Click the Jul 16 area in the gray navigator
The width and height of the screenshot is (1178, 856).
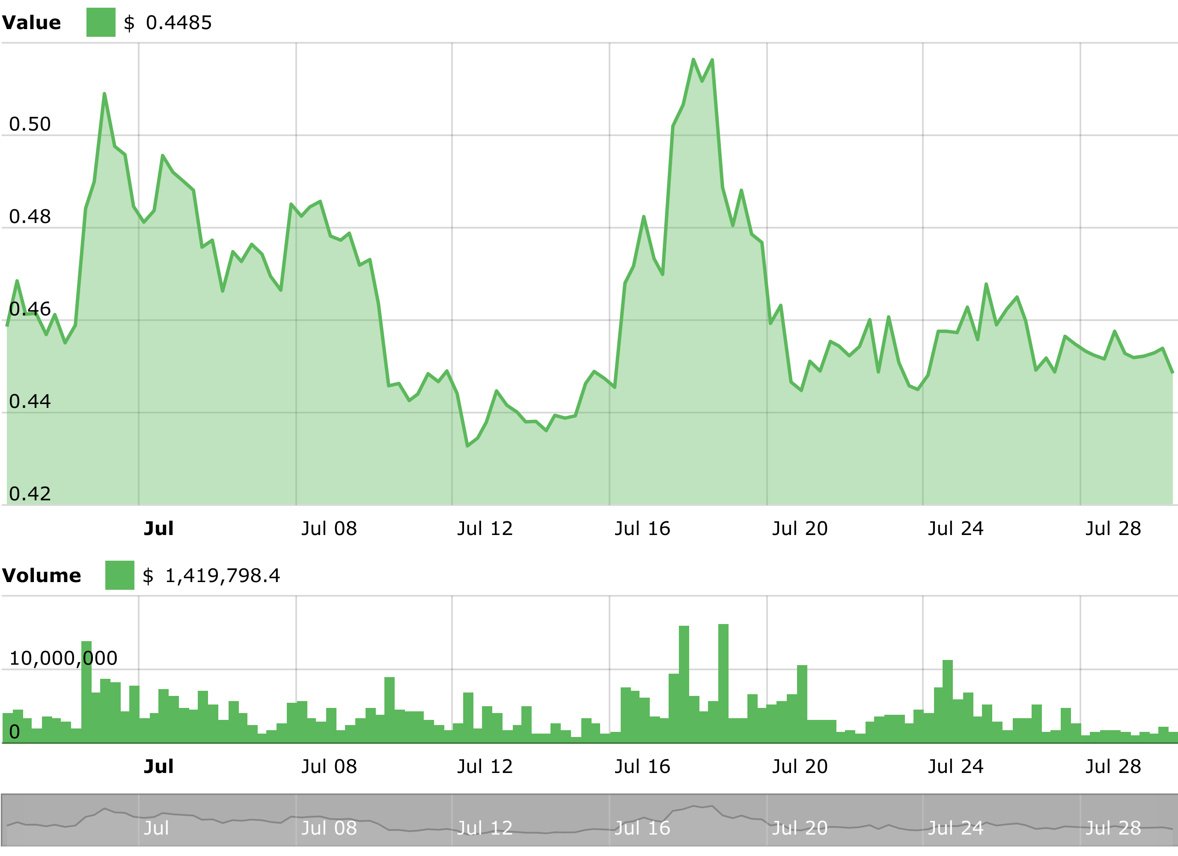pos(643,827)
